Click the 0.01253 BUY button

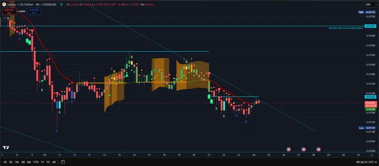(34, 11)
